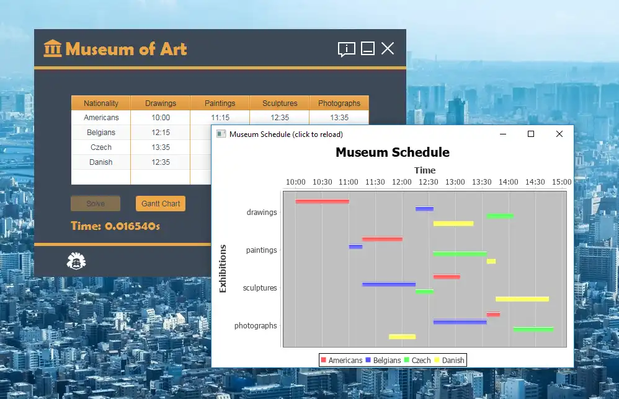Click the Museum Schedule chart heading
The image size is (619, 399).
point(393,152)
